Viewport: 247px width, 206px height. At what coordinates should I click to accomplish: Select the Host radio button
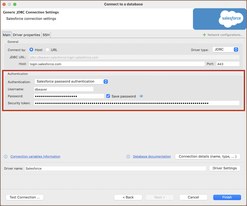(x=31, y=50)
